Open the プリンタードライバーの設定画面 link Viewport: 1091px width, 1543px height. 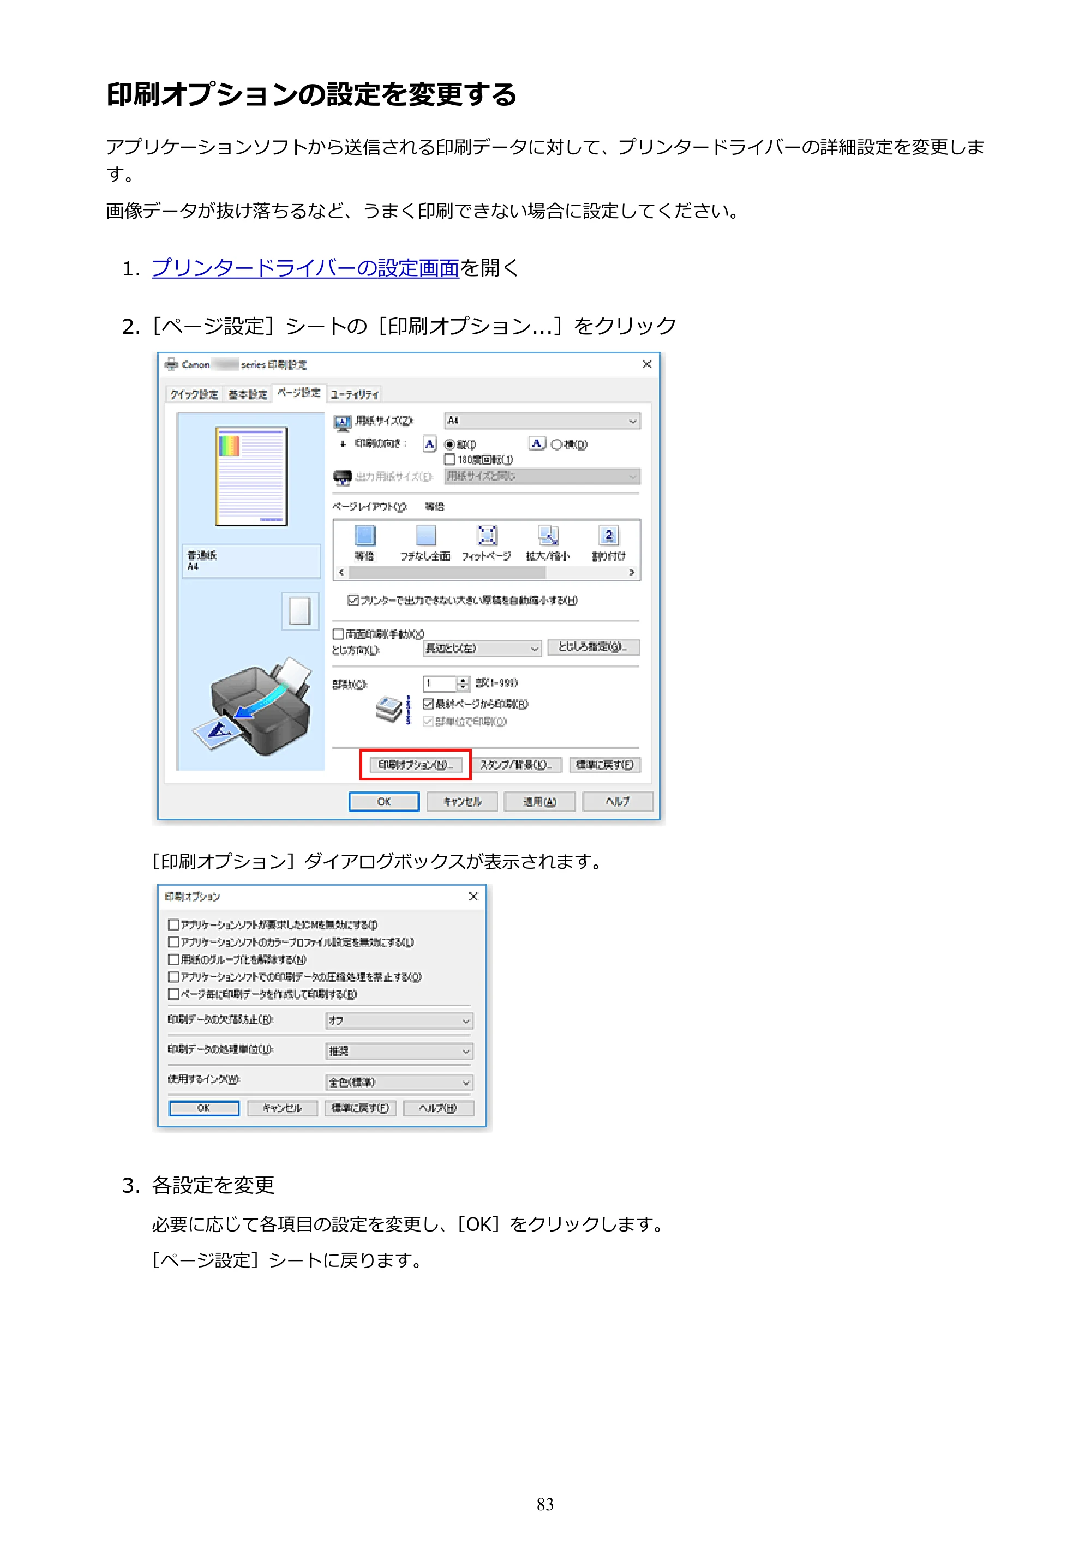point(305,267)
